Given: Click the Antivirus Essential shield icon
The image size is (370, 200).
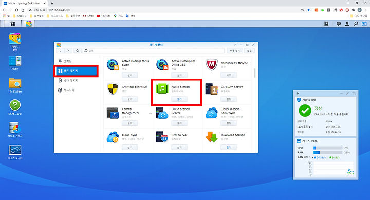Looking at the screenshot, I should point(113,88).
